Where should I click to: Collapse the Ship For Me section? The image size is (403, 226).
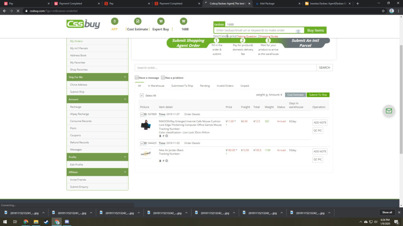125,77
